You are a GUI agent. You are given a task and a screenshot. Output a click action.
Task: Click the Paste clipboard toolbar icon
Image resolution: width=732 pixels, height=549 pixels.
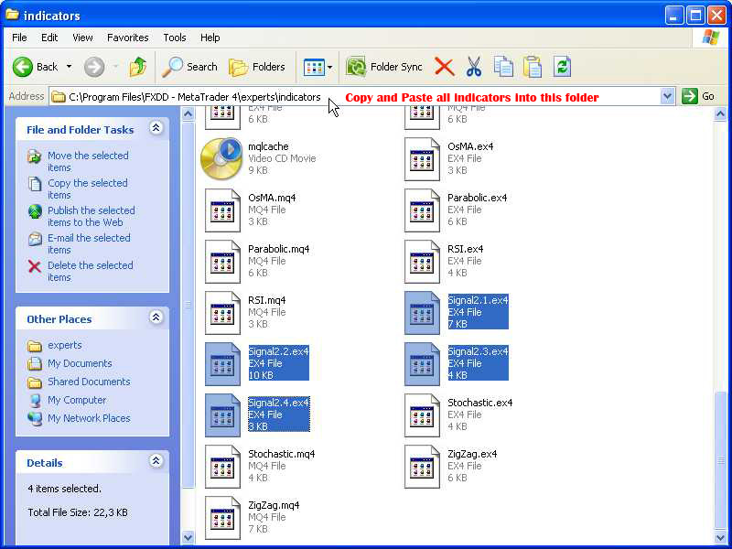click(533, 67)
